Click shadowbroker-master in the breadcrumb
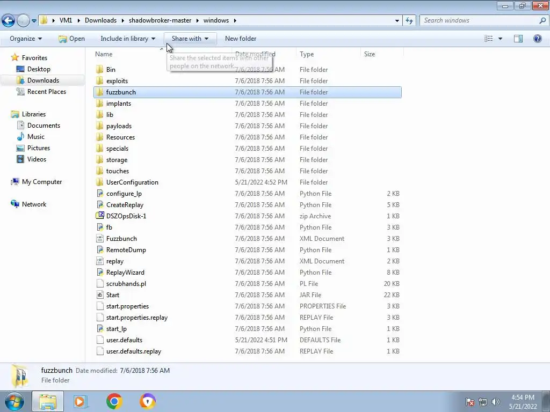This screenshot has width=550, height=412. [160, 20]
